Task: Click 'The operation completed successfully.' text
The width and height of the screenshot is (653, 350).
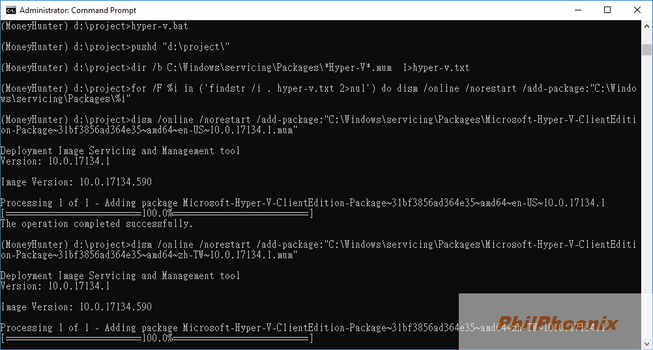Action: [96, 224]
